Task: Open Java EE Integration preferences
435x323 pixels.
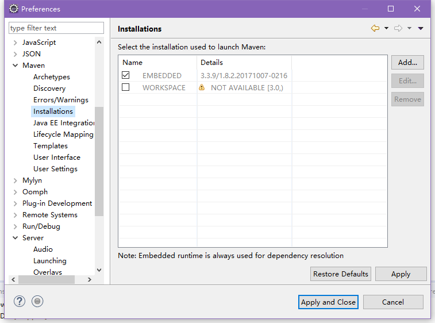Action: pyautogui.click(x=64, y=123)
